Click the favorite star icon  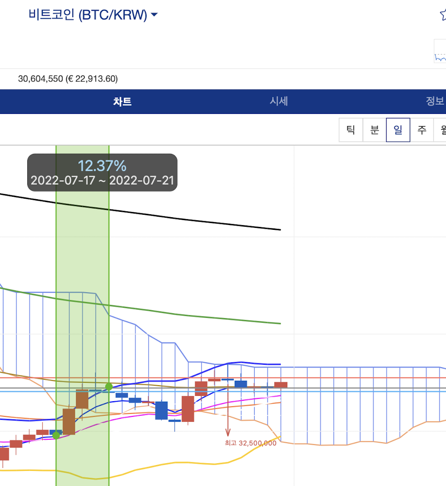[x=443, y=15]
